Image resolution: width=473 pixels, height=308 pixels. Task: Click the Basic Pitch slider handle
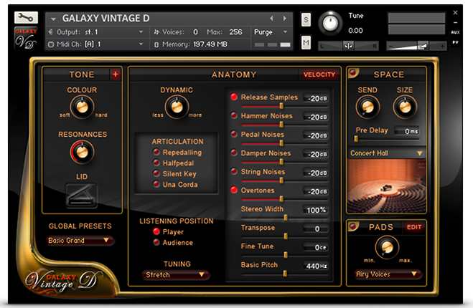point(285,274)
